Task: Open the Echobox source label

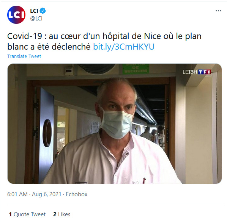Action: 77,194
